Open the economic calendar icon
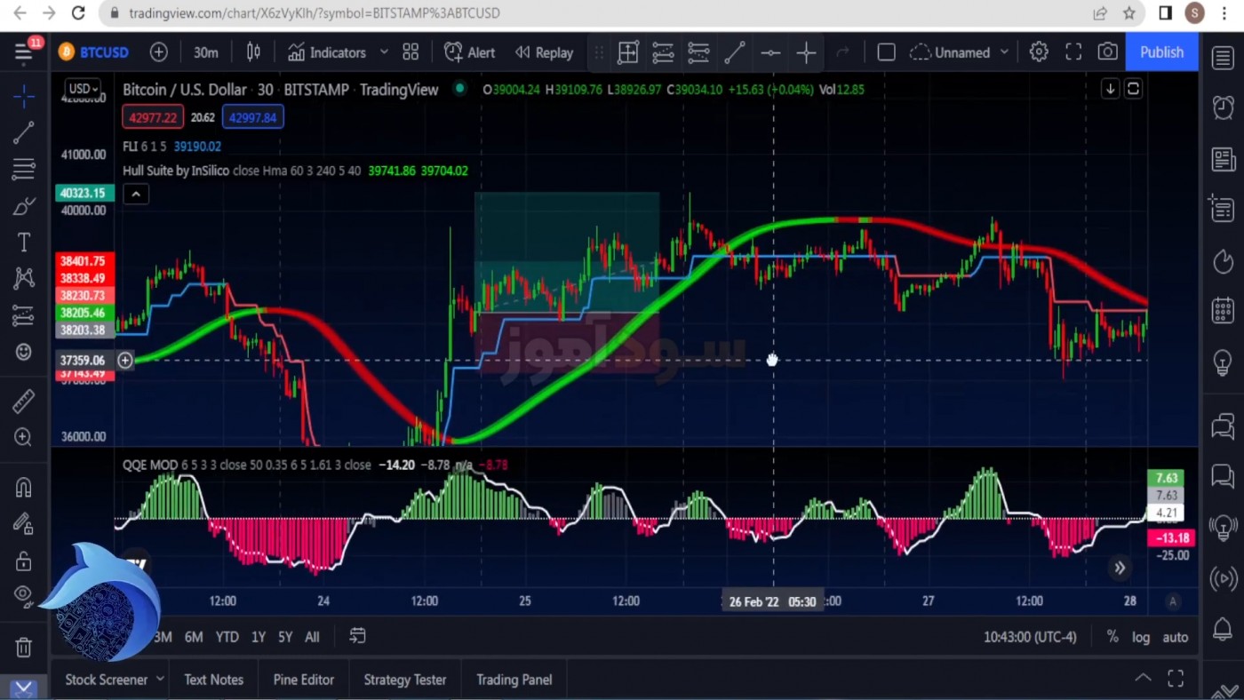The height and width of the screenshot is (700, 1244). 1223,311
